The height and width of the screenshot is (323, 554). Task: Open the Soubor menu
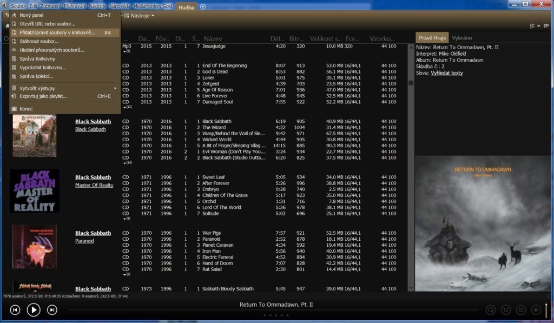point(18,6)
